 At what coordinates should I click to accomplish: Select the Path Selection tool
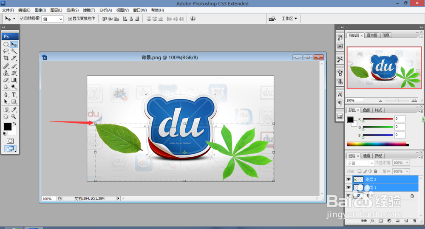click(6, 102)
